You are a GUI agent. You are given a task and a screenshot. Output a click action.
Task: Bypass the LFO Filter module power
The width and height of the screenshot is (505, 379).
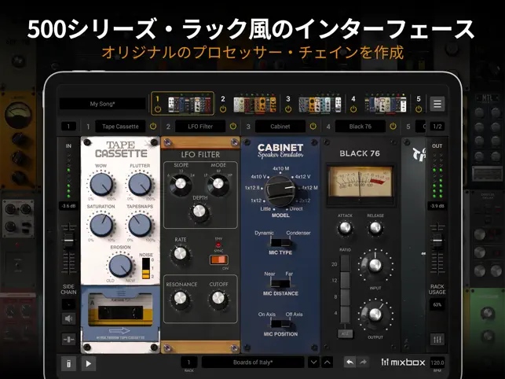tap(232, 127)
